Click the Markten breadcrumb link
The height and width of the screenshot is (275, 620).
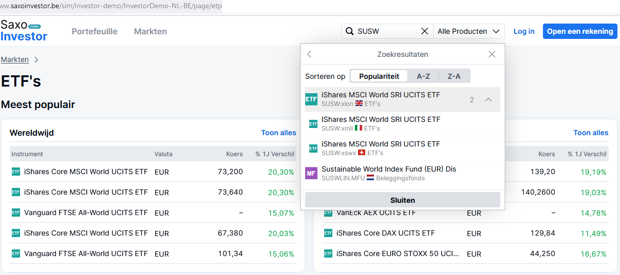pyautogui.click(x=15, y=59)
